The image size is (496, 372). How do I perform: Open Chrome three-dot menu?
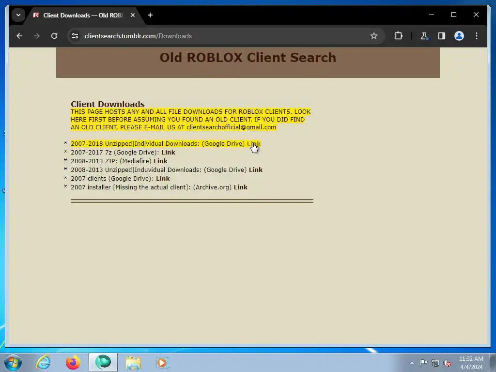pyautogui.click(x=477, y=36)
